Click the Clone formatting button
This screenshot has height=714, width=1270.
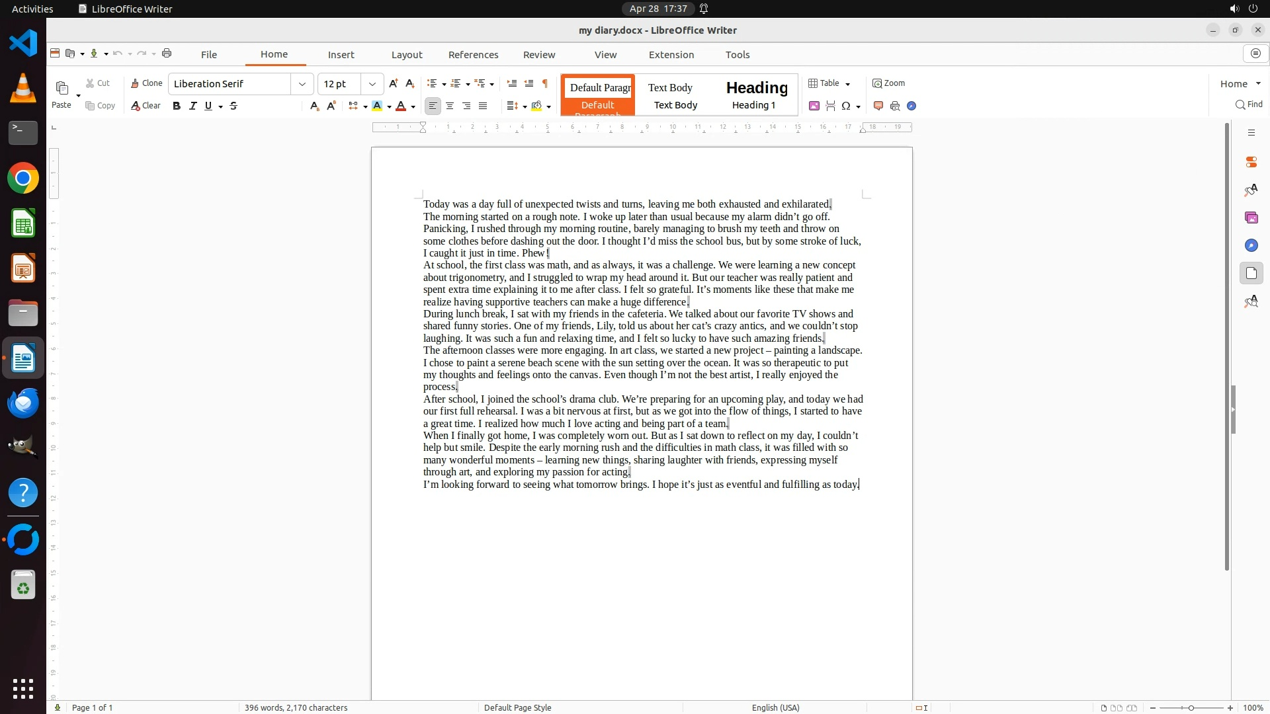tap(146, 83)
